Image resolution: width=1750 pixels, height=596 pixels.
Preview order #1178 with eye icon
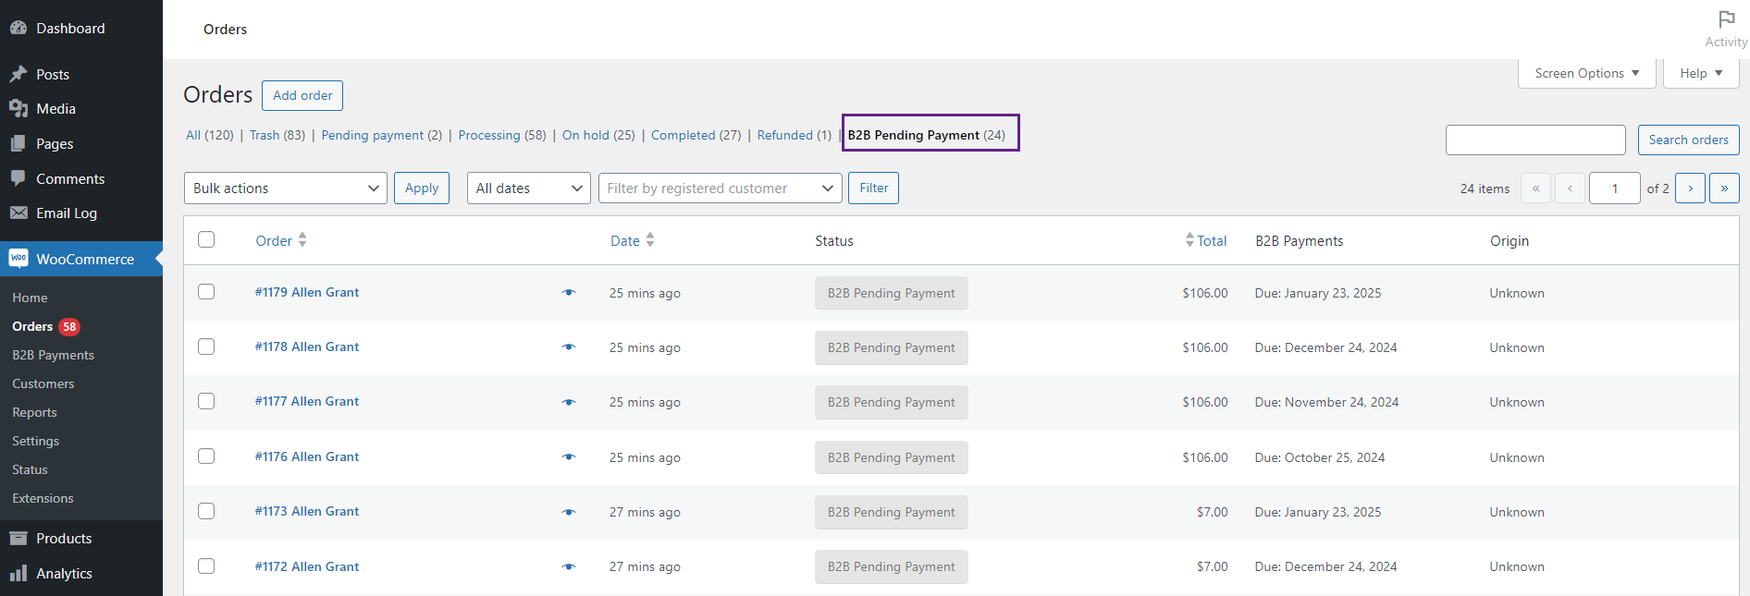click(x=569, y=347)
